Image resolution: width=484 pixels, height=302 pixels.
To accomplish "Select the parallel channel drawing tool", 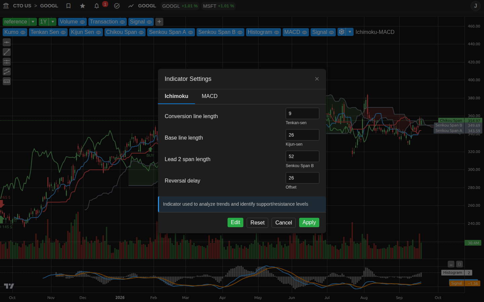I will [x=7, y=71].
